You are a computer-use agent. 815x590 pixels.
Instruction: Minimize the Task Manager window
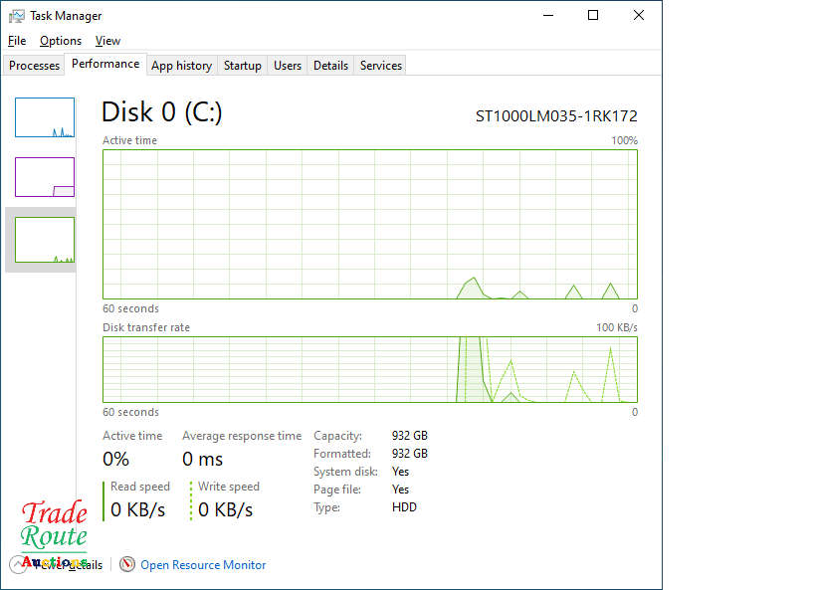tap(547, 15)
